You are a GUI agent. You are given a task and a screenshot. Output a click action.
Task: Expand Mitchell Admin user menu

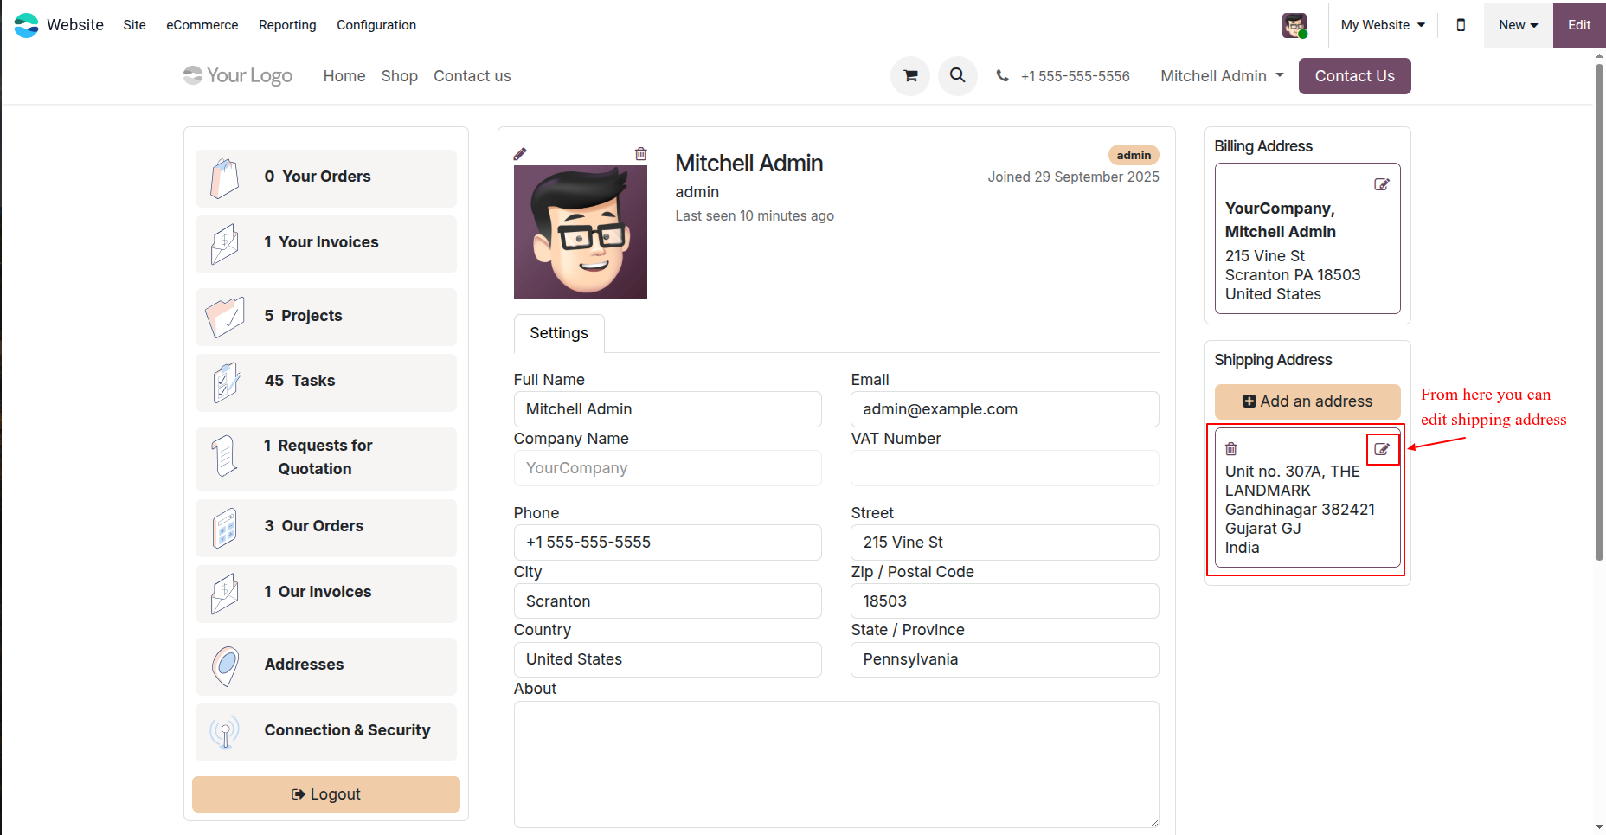(1222, 76)
